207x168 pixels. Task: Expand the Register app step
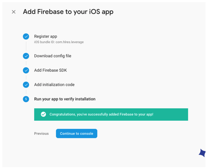click(46, 36)
